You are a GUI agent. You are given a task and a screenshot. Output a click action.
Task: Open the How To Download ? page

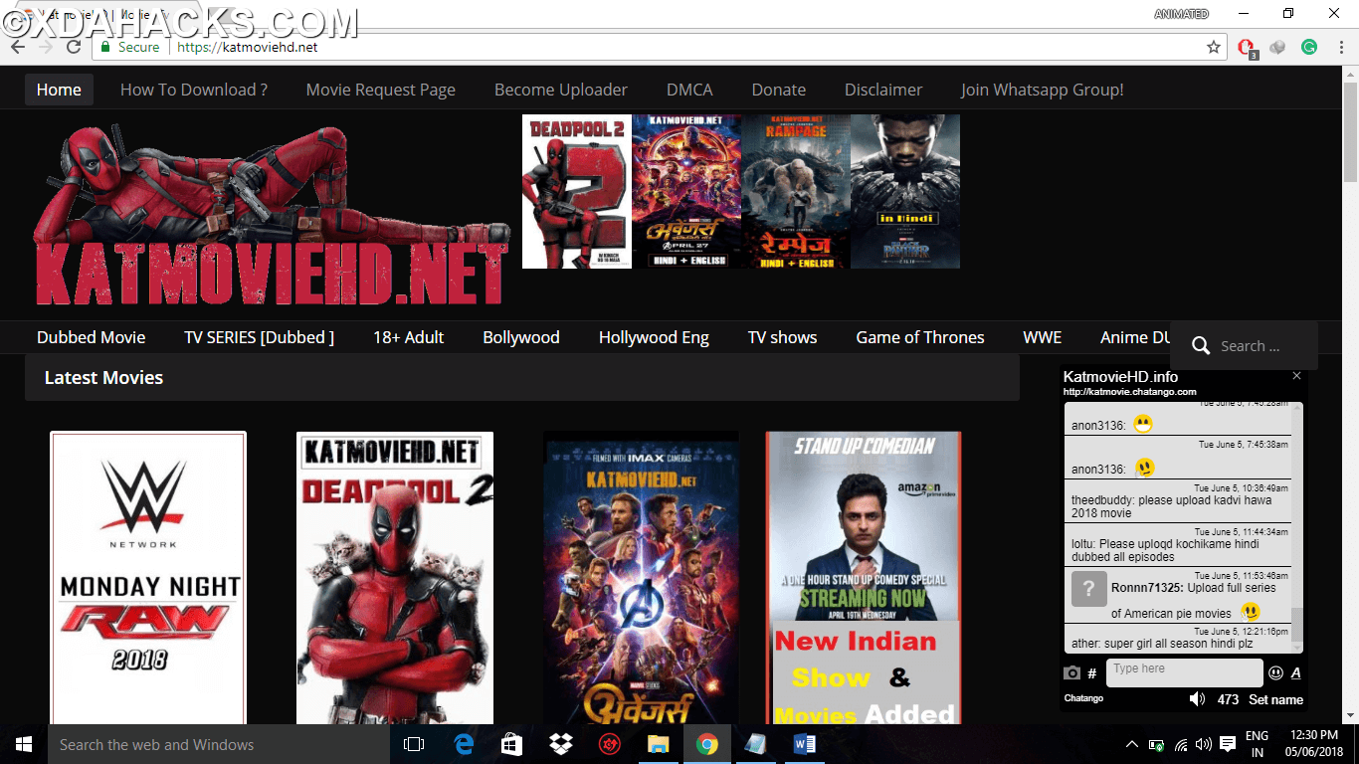194,90
